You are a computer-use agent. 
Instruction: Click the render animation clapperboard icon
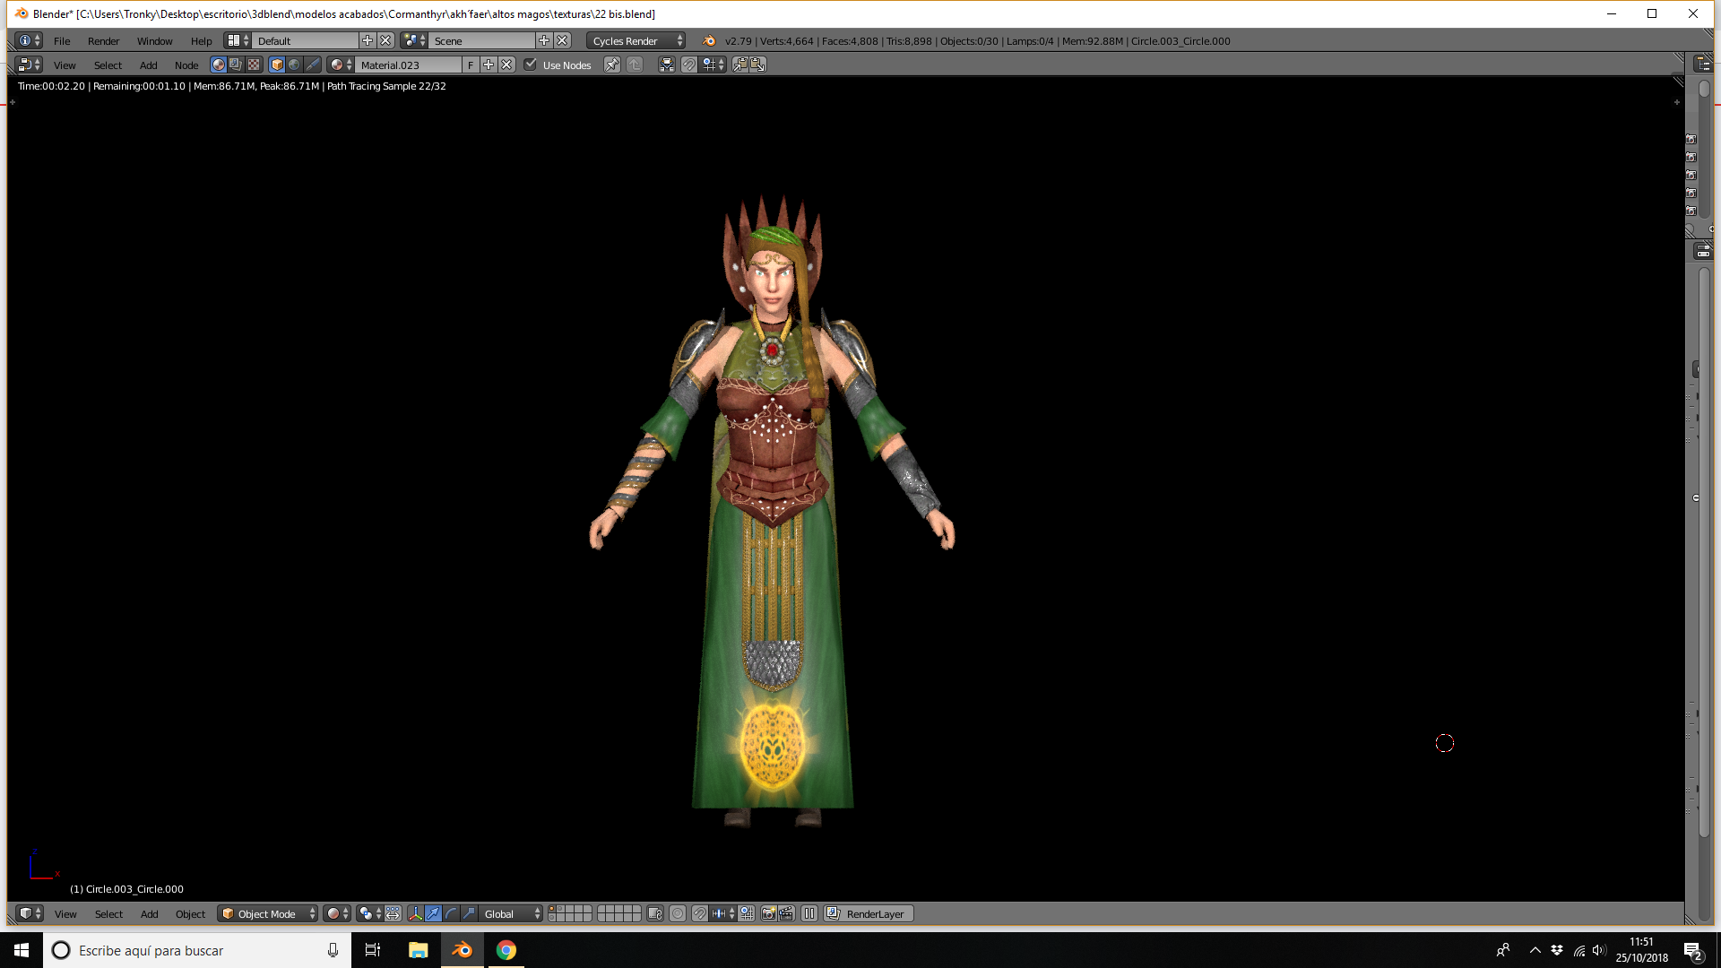(786, 913)
